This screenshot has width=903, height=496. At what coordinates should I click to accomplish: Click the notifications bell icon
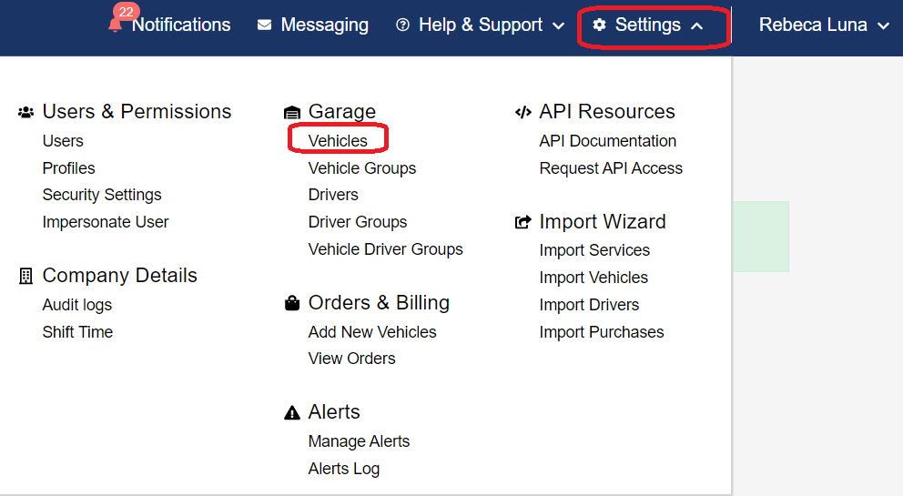(116, 25)
